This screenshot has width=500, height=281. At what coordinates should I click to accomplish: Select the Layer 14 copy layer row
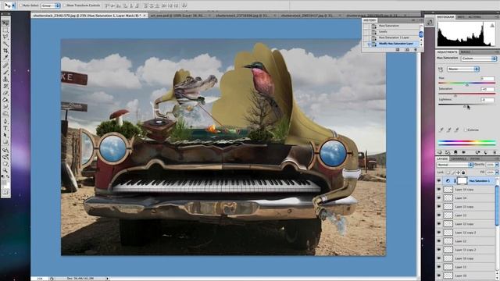click(x=466, y=189)
